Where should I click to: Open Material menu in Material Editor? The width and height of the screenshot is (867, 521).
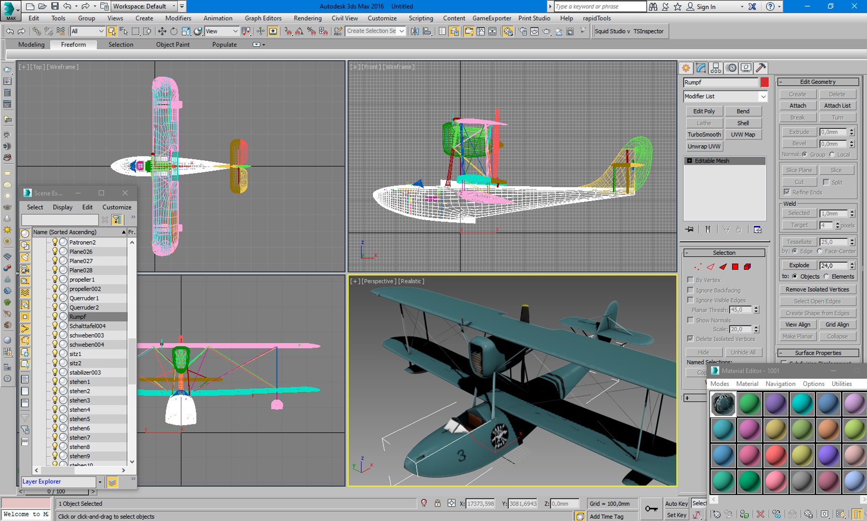(x=747, y=384)
